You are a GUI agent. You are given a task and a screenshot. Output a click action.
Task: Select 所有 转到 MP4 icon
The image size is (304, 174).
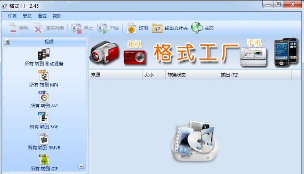click(44, 75)
